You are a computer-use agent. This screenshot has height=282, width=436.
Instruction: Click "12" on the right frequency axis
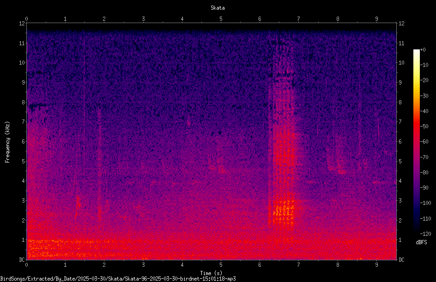point(401,24)
